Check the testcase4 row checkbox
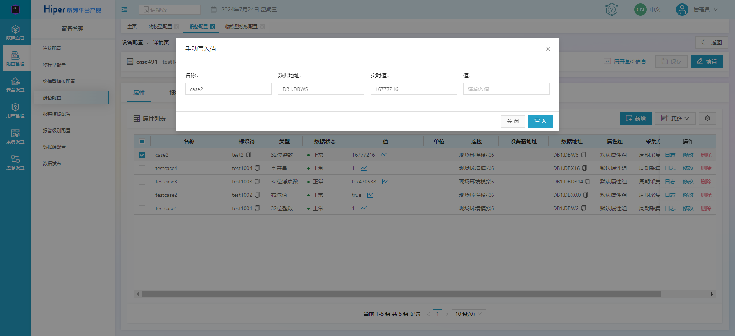The image size is (735, 336). tap(142, 168)
